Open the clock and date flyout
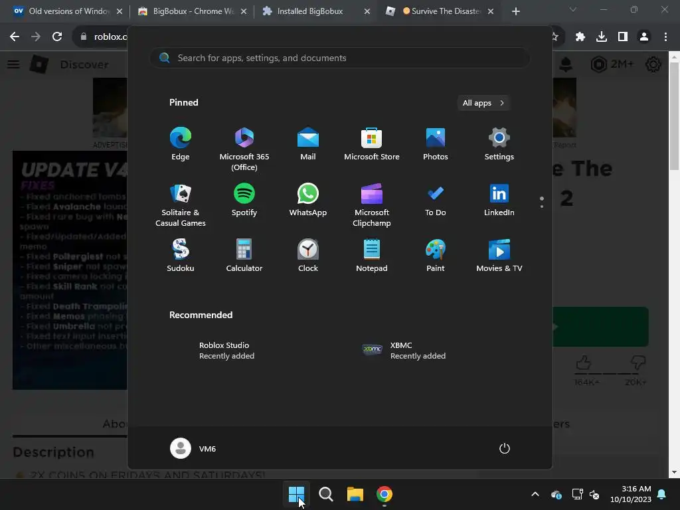The image size is (680, 510). (632, 494)
